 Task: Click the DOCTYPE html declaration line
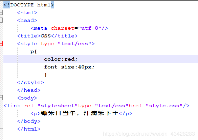tap(29, 5)
